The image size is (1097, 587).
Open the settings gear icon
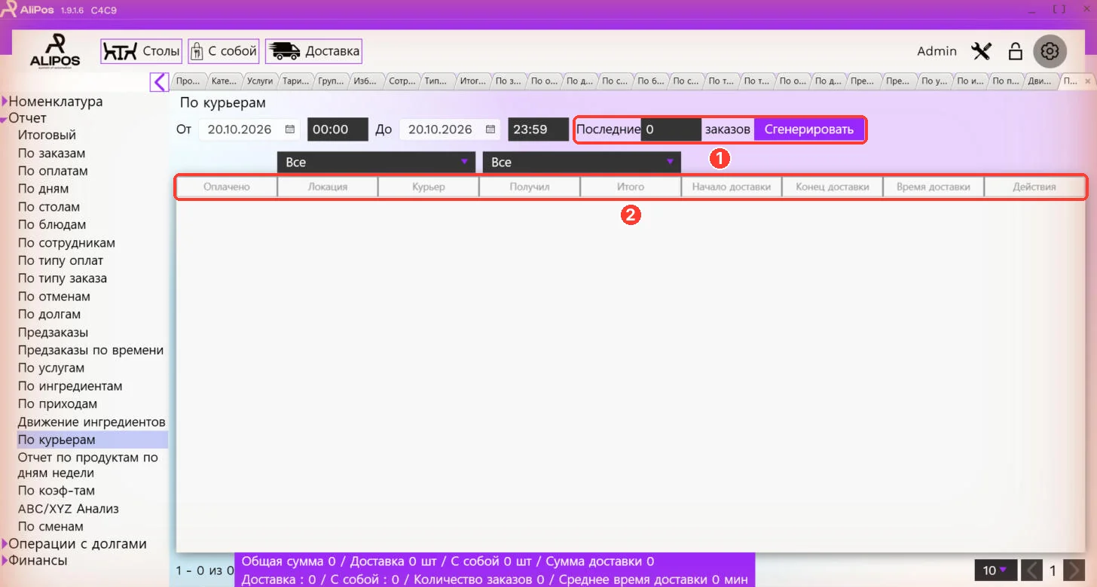pyautogui.click(x=1050, y=51)
